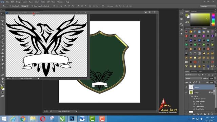Add a layer mask at Layers bottom
The image size is (217, 122).
(x=198, y=114)
